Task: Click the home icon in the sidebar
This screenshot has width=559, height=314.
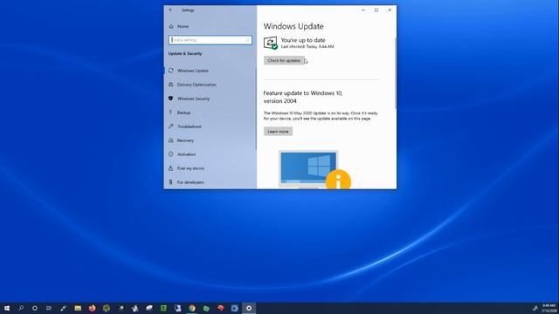Action: coord(171,26)
